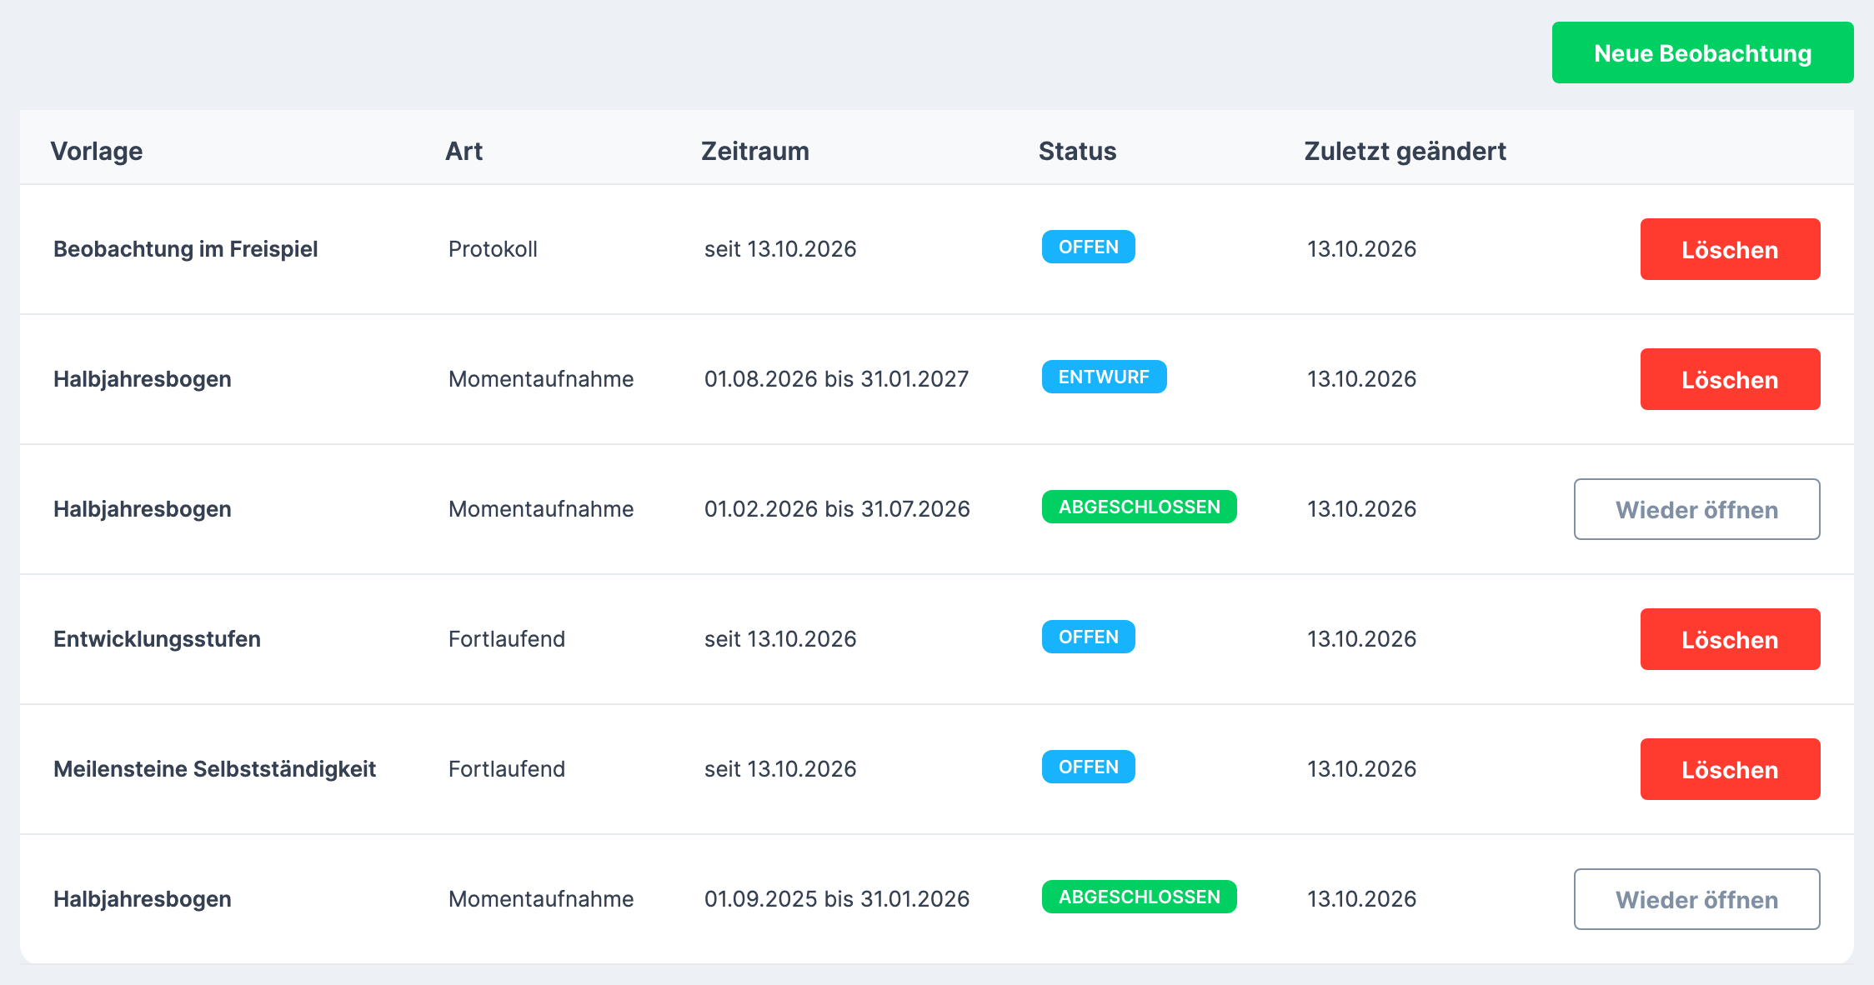Image resolution: width=1874 pixels, height=985 pixels.
Task: Delete the Entwicklungsstufen entry
Action: (1730, 639)
